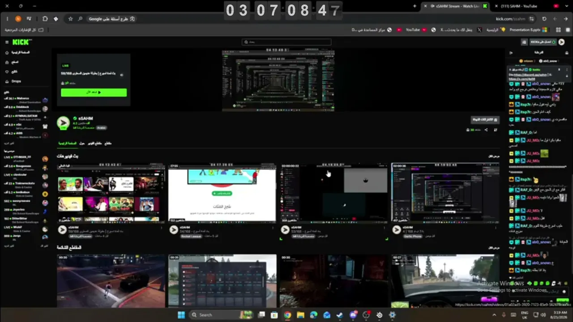Image resolution: width=573 pixels, height=322 pixels.
Task: Open the Windows Start menu
Action: click(181, 315)
